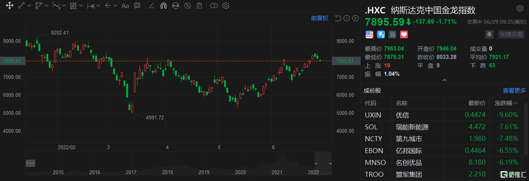
Task: Activate the magnet snap tool
Action: point(163,6)
